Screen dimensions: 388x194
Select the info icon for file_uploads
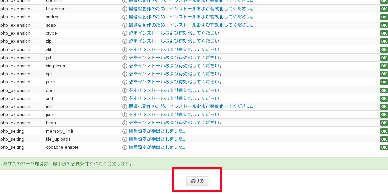pyautogui.click(x=124, y=139)
